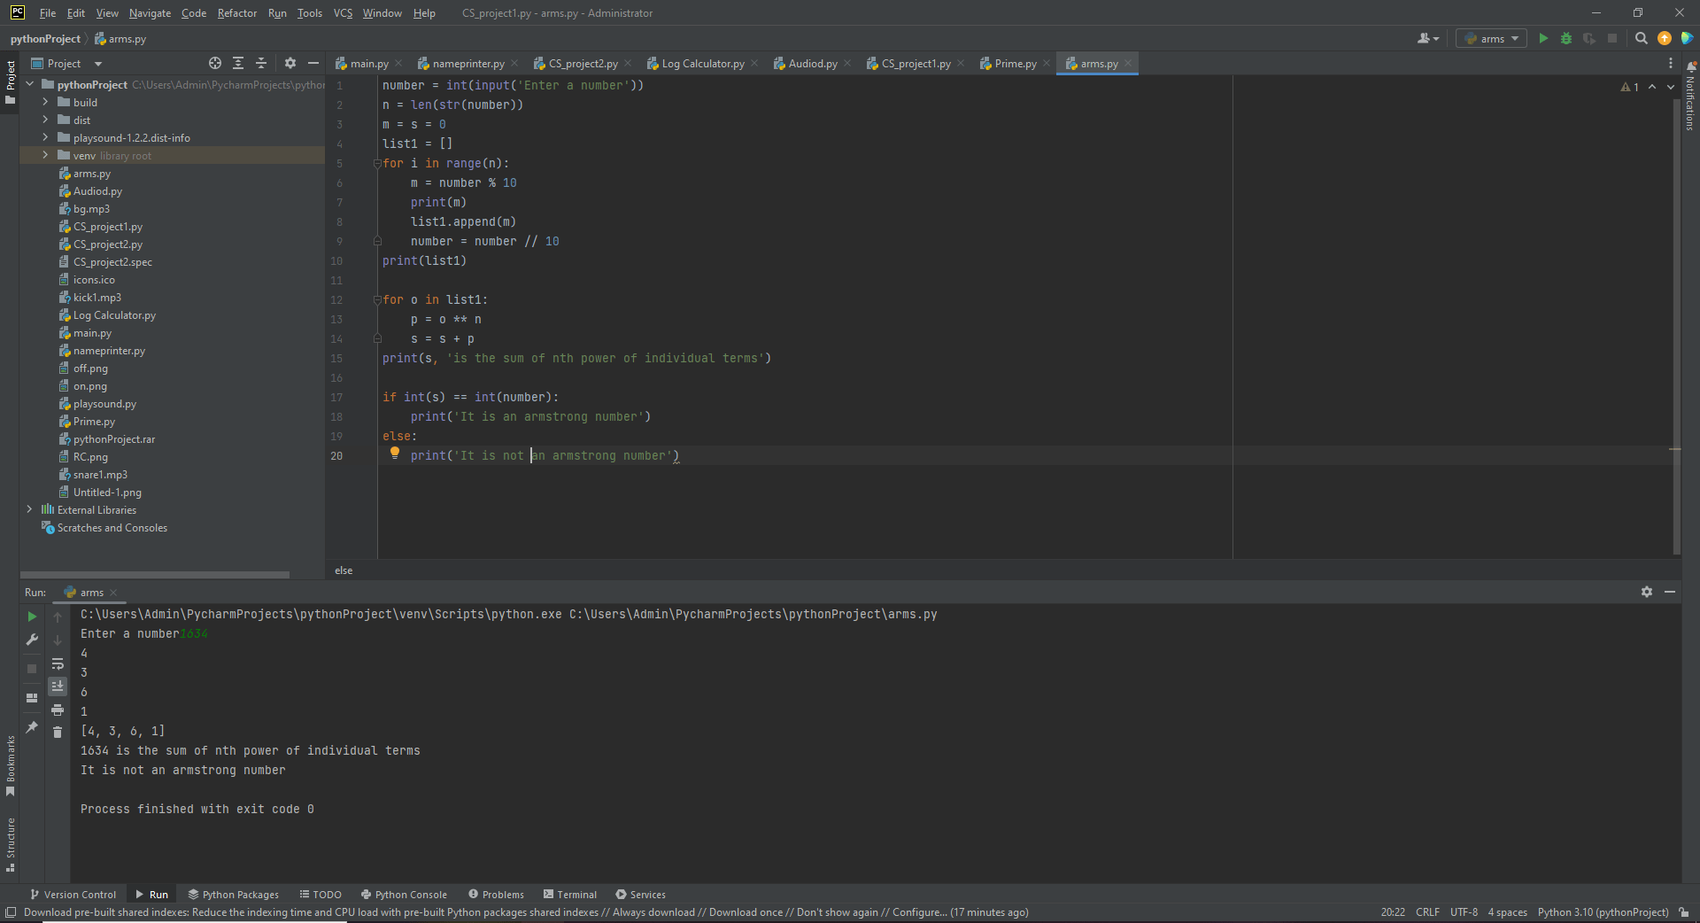Toggle the Notifications side panel
1700x923 pixels.
point(1690,97)
